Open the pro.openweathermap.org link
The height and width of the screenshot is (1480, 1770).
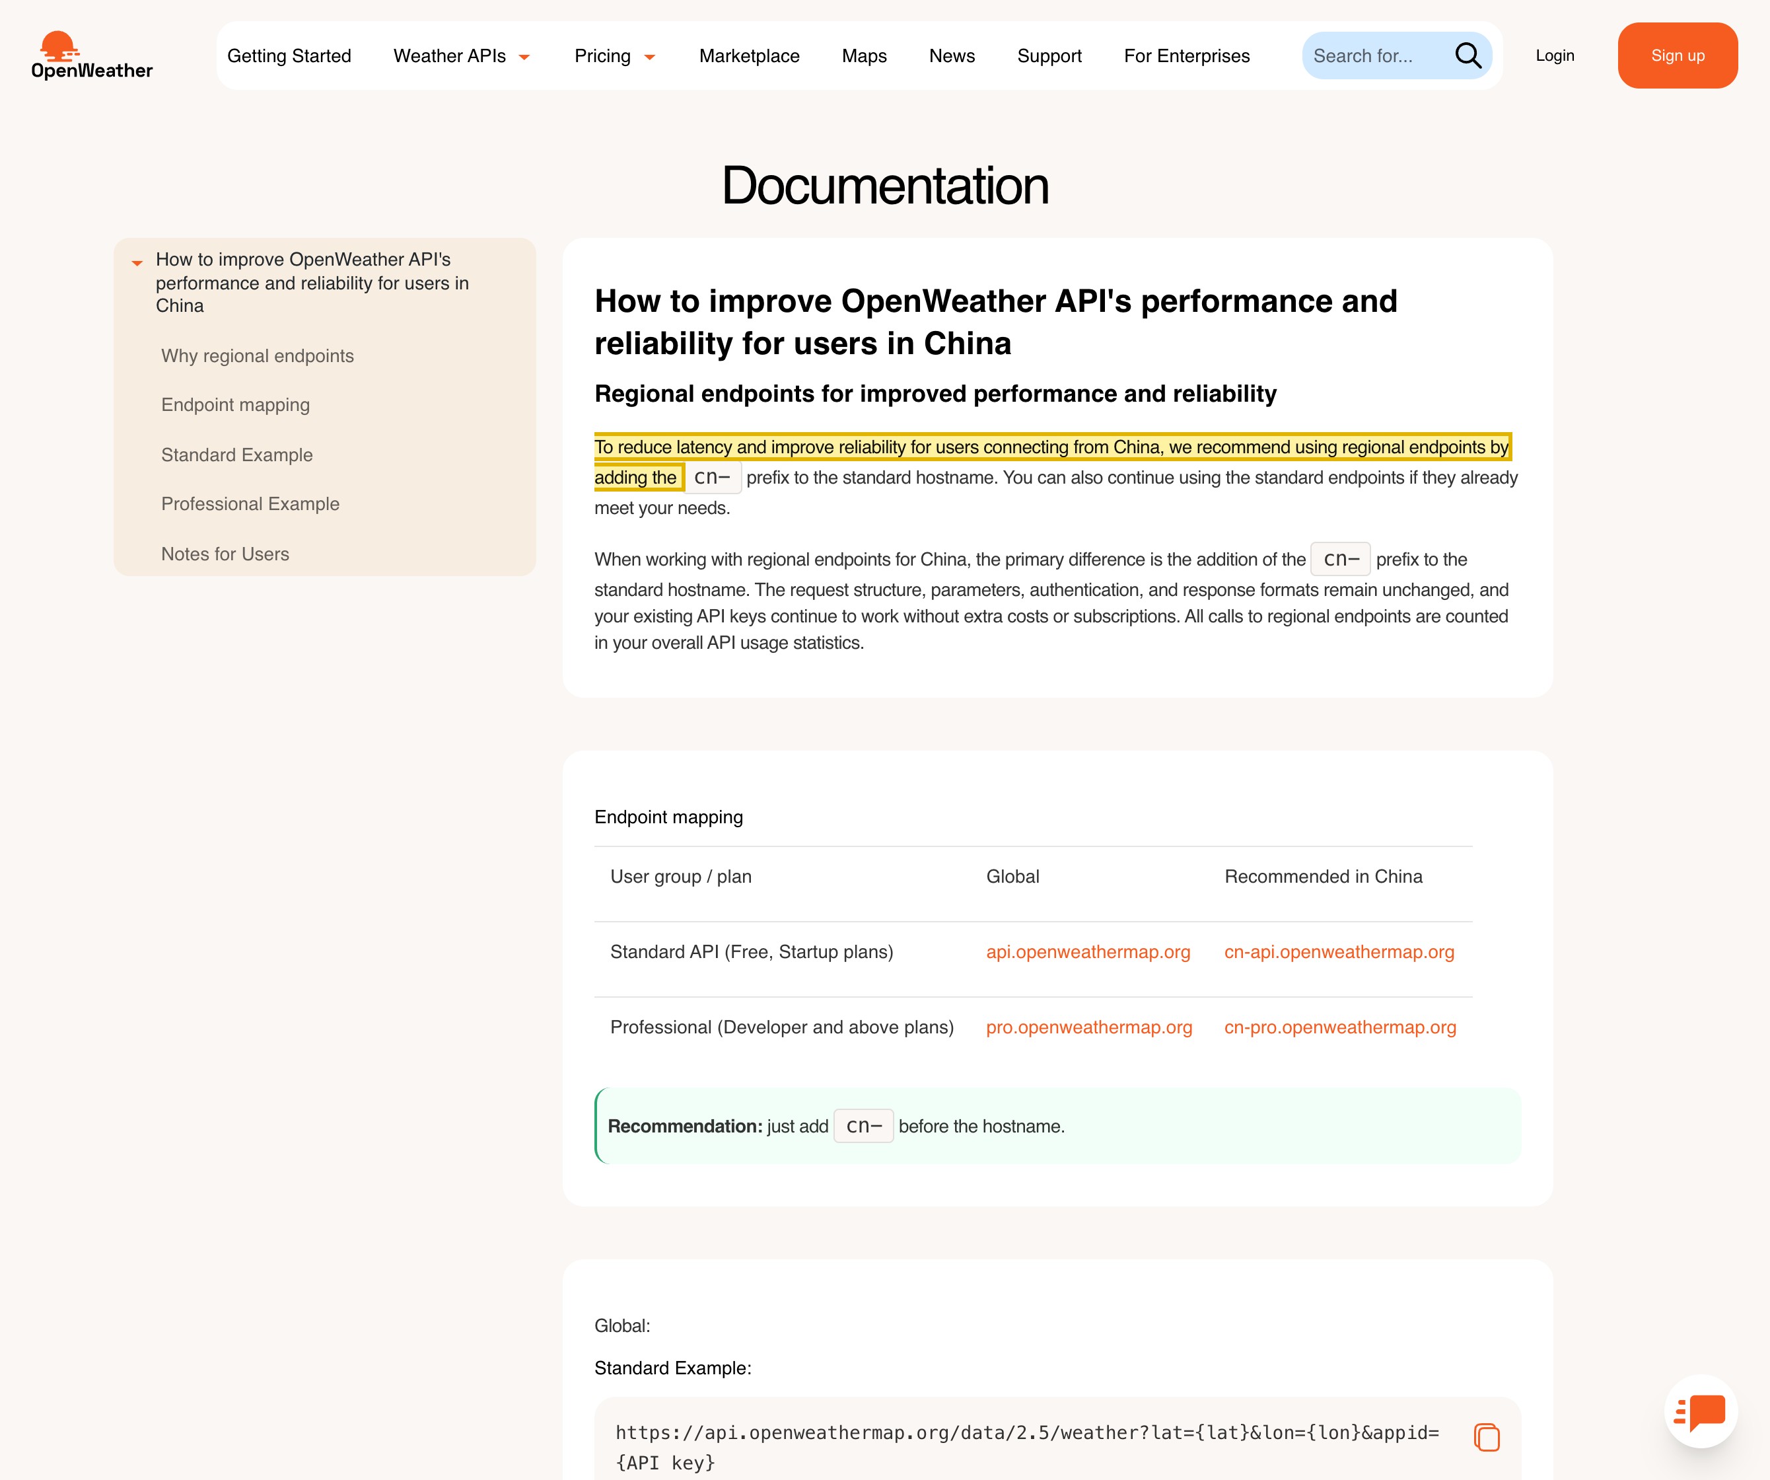coord(1089,1027)
